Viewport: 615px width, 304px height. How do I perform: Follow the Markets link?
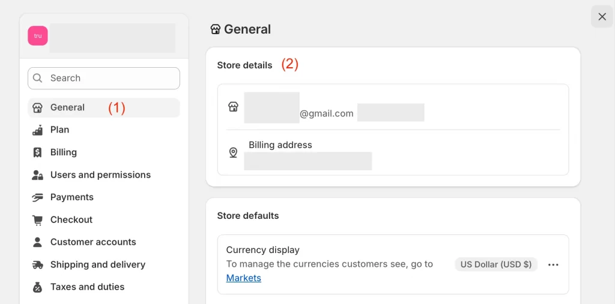244,278
